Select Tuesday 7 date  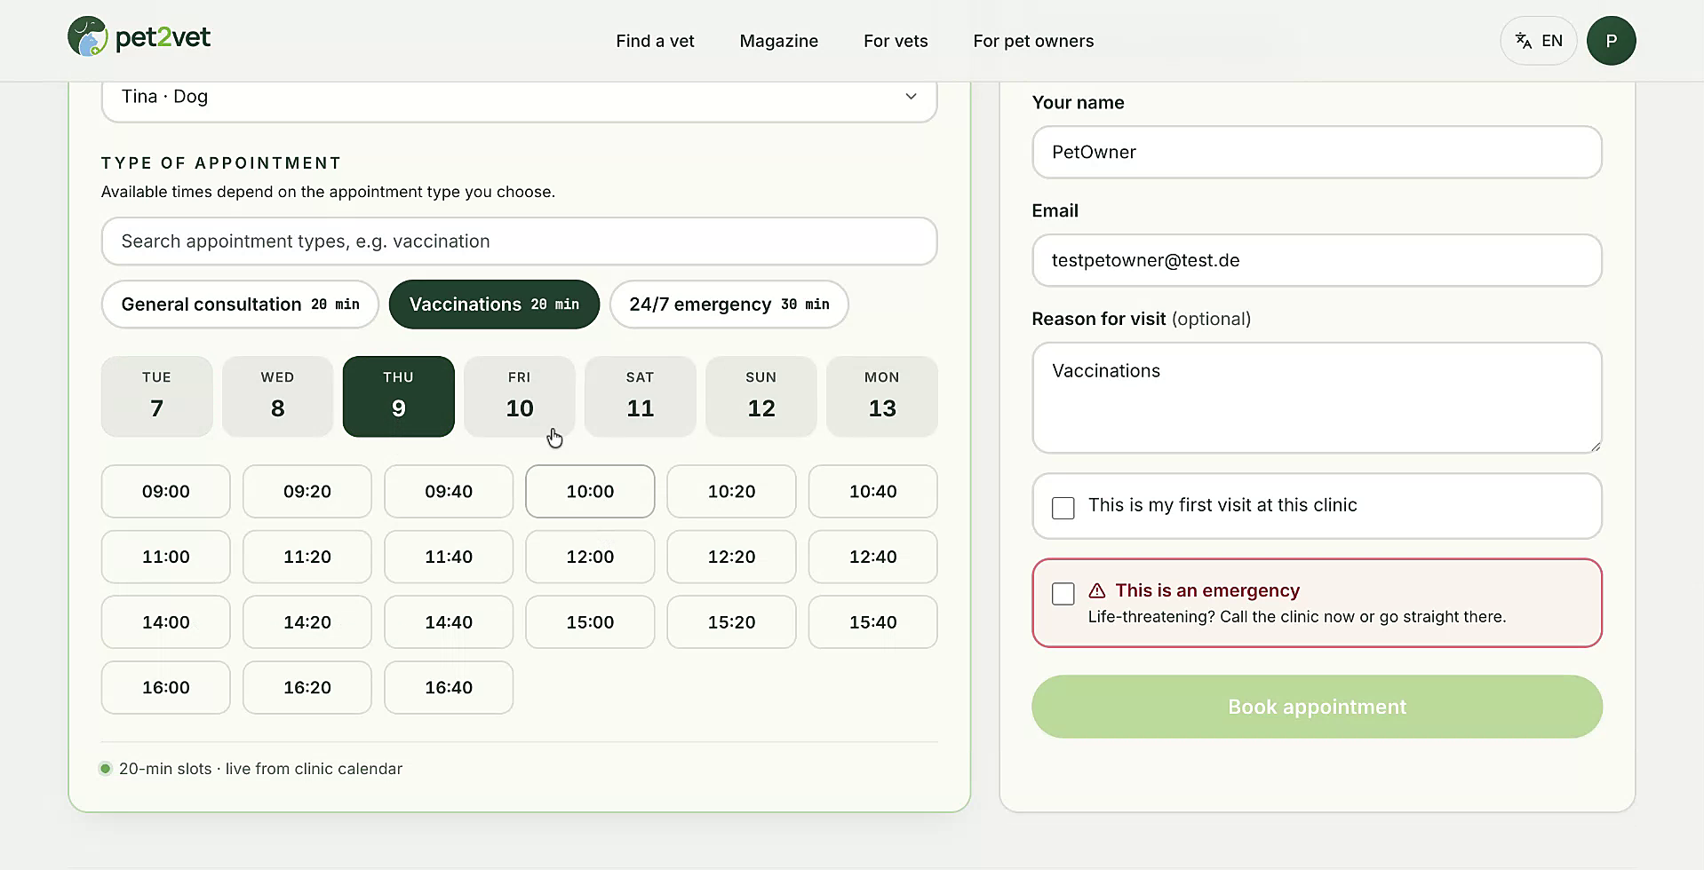[x=156, y=396]
